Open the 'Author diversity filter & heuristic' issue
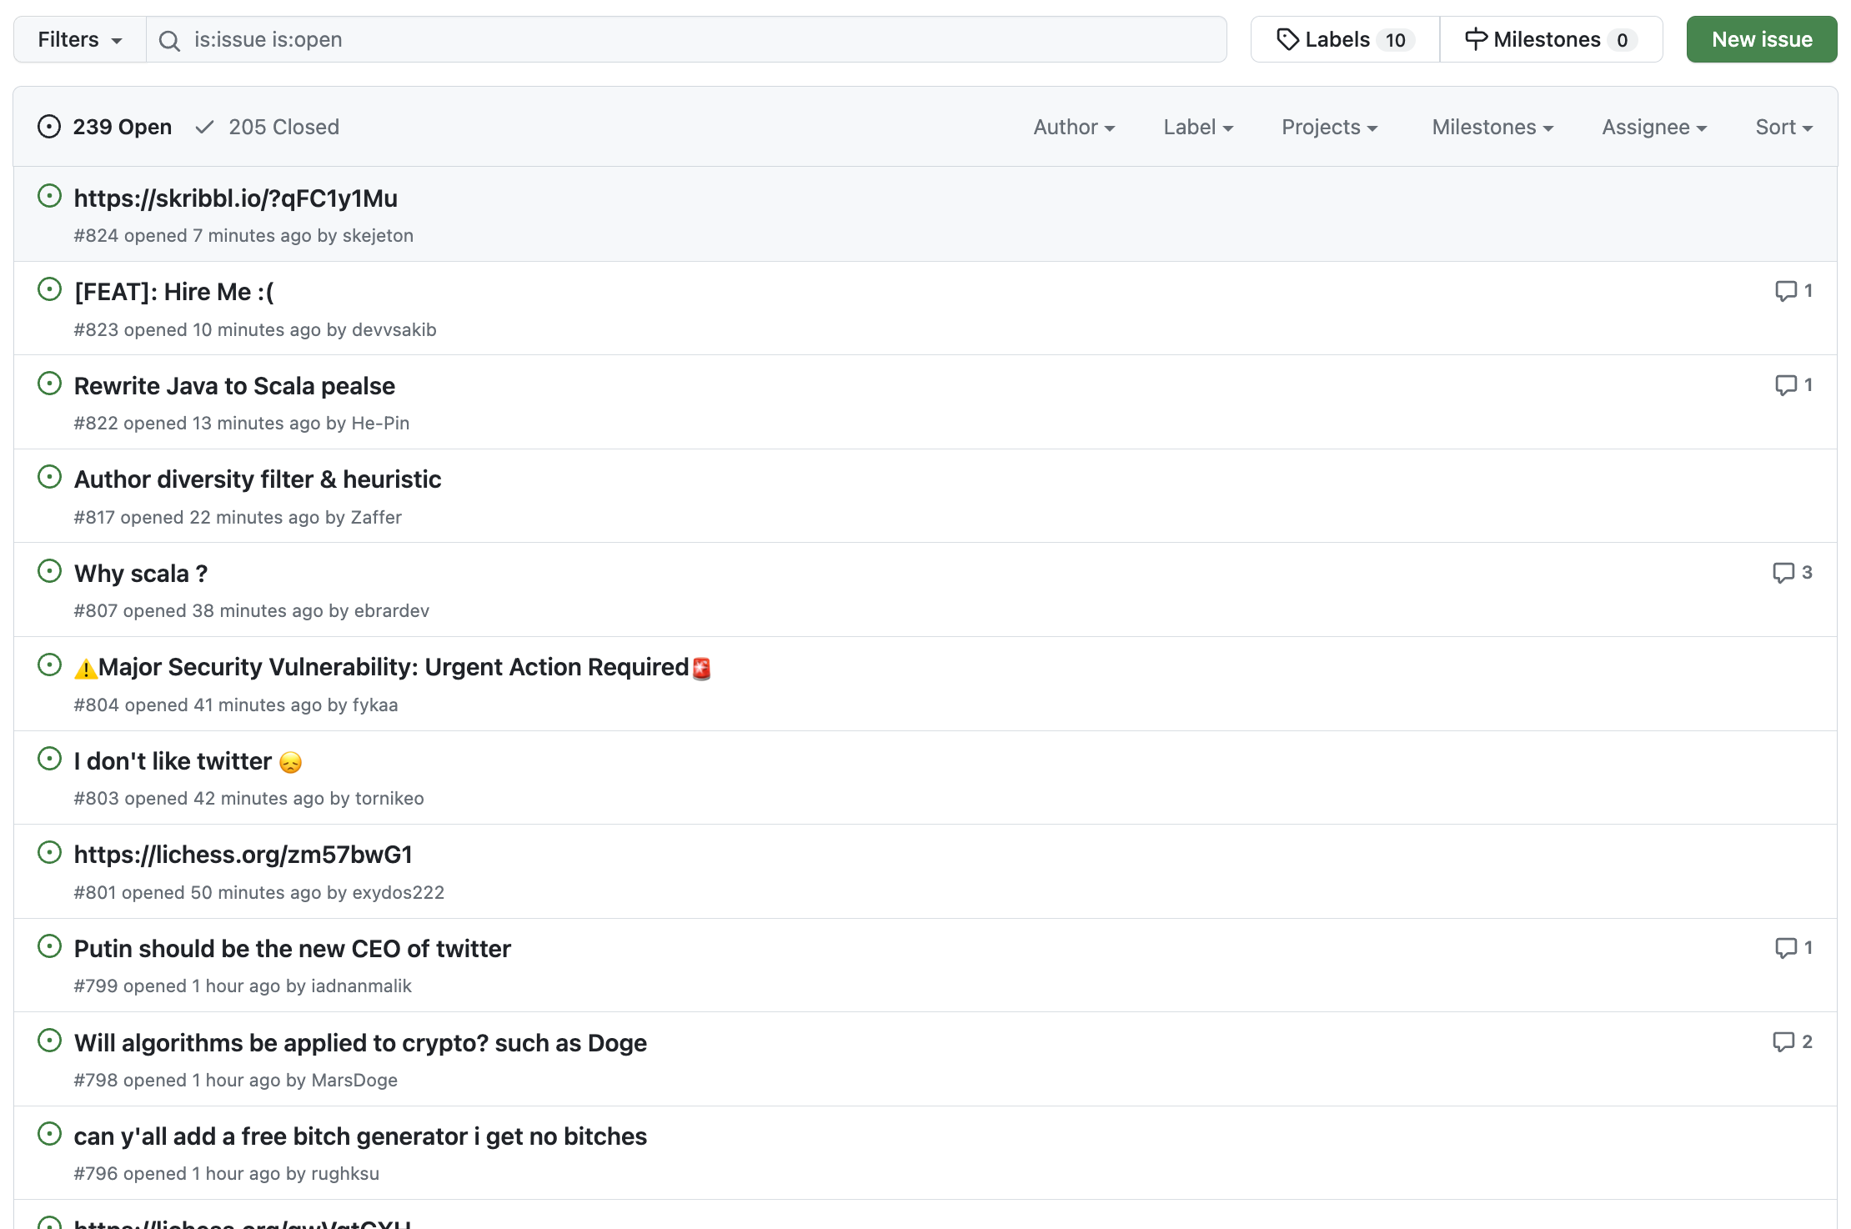The width and height of the screenshot is (1851, 1229). (258, 479)
